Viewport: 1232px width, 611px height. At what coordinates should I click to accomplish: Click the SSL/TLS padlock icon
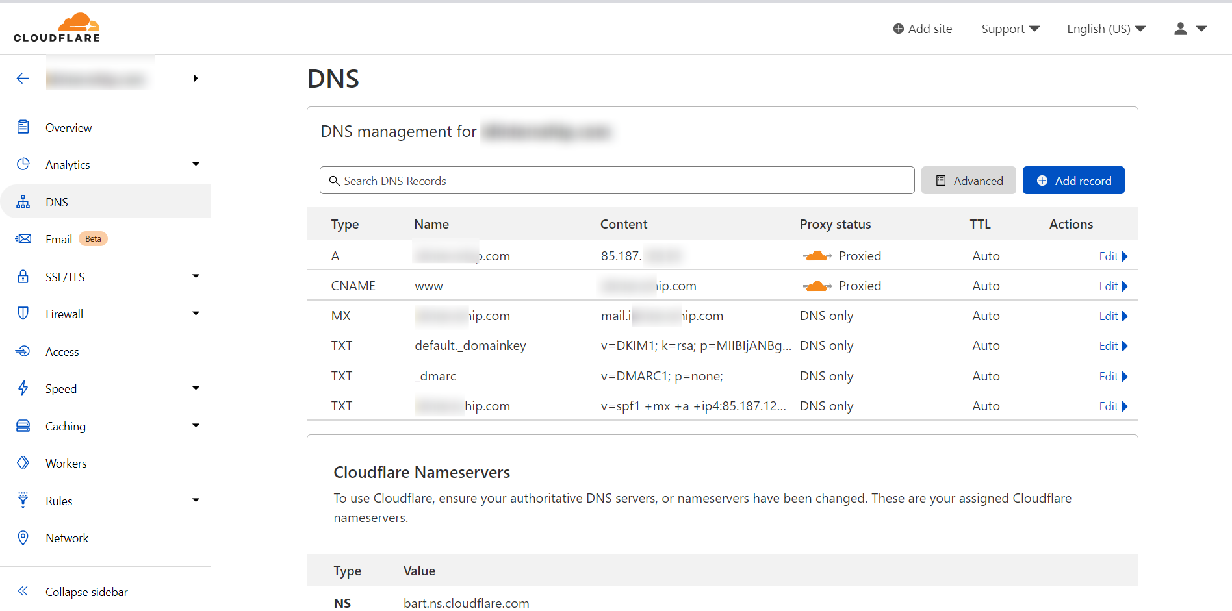pos(23,277)
